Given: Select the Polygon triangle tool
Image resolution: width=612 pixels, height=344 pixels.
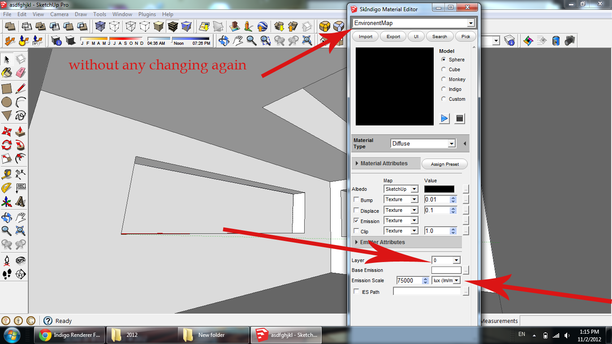Looking at the screenshot, I should point(7,116).
